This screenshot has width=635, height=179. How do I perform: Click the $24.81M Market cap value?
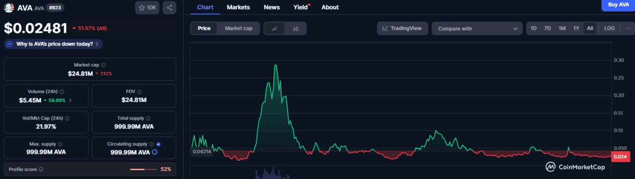pos(80,73)
